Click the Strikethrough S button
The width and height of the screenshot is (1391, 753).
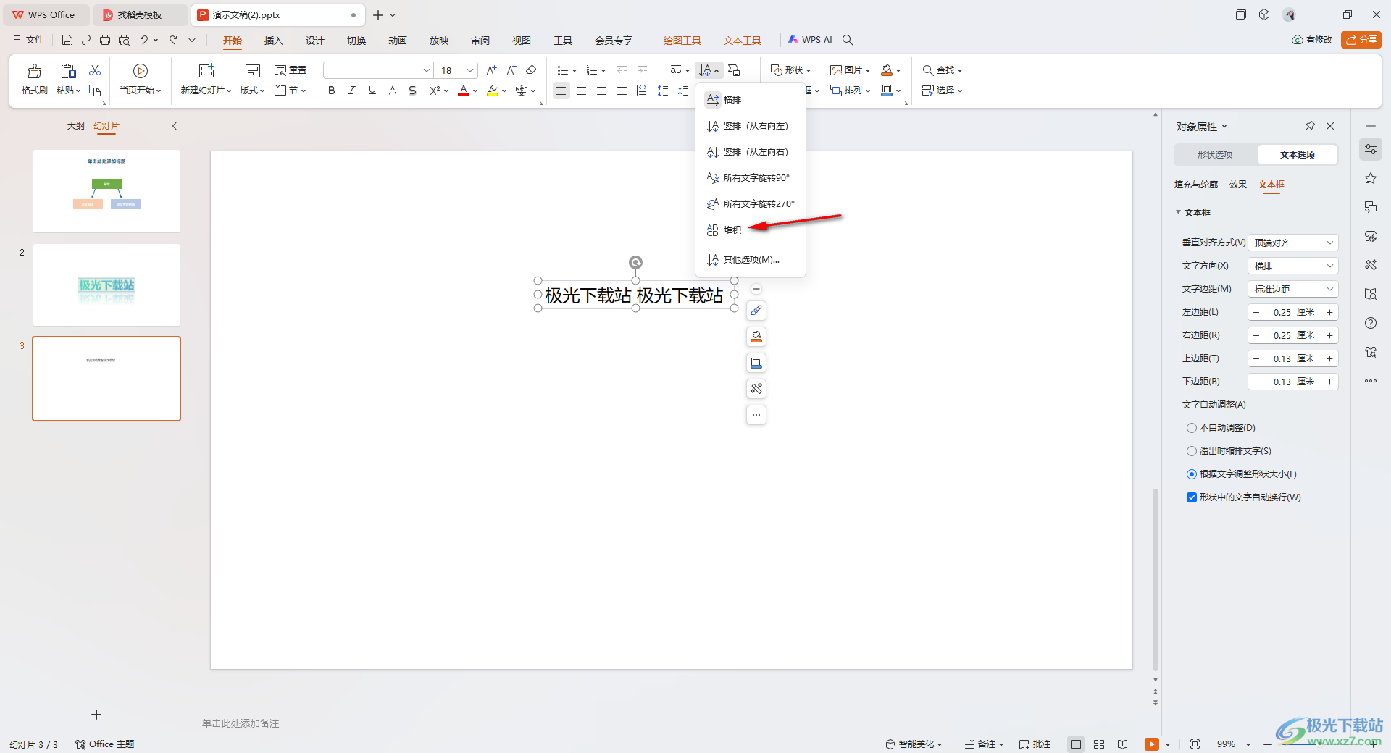tap(412, 91)
